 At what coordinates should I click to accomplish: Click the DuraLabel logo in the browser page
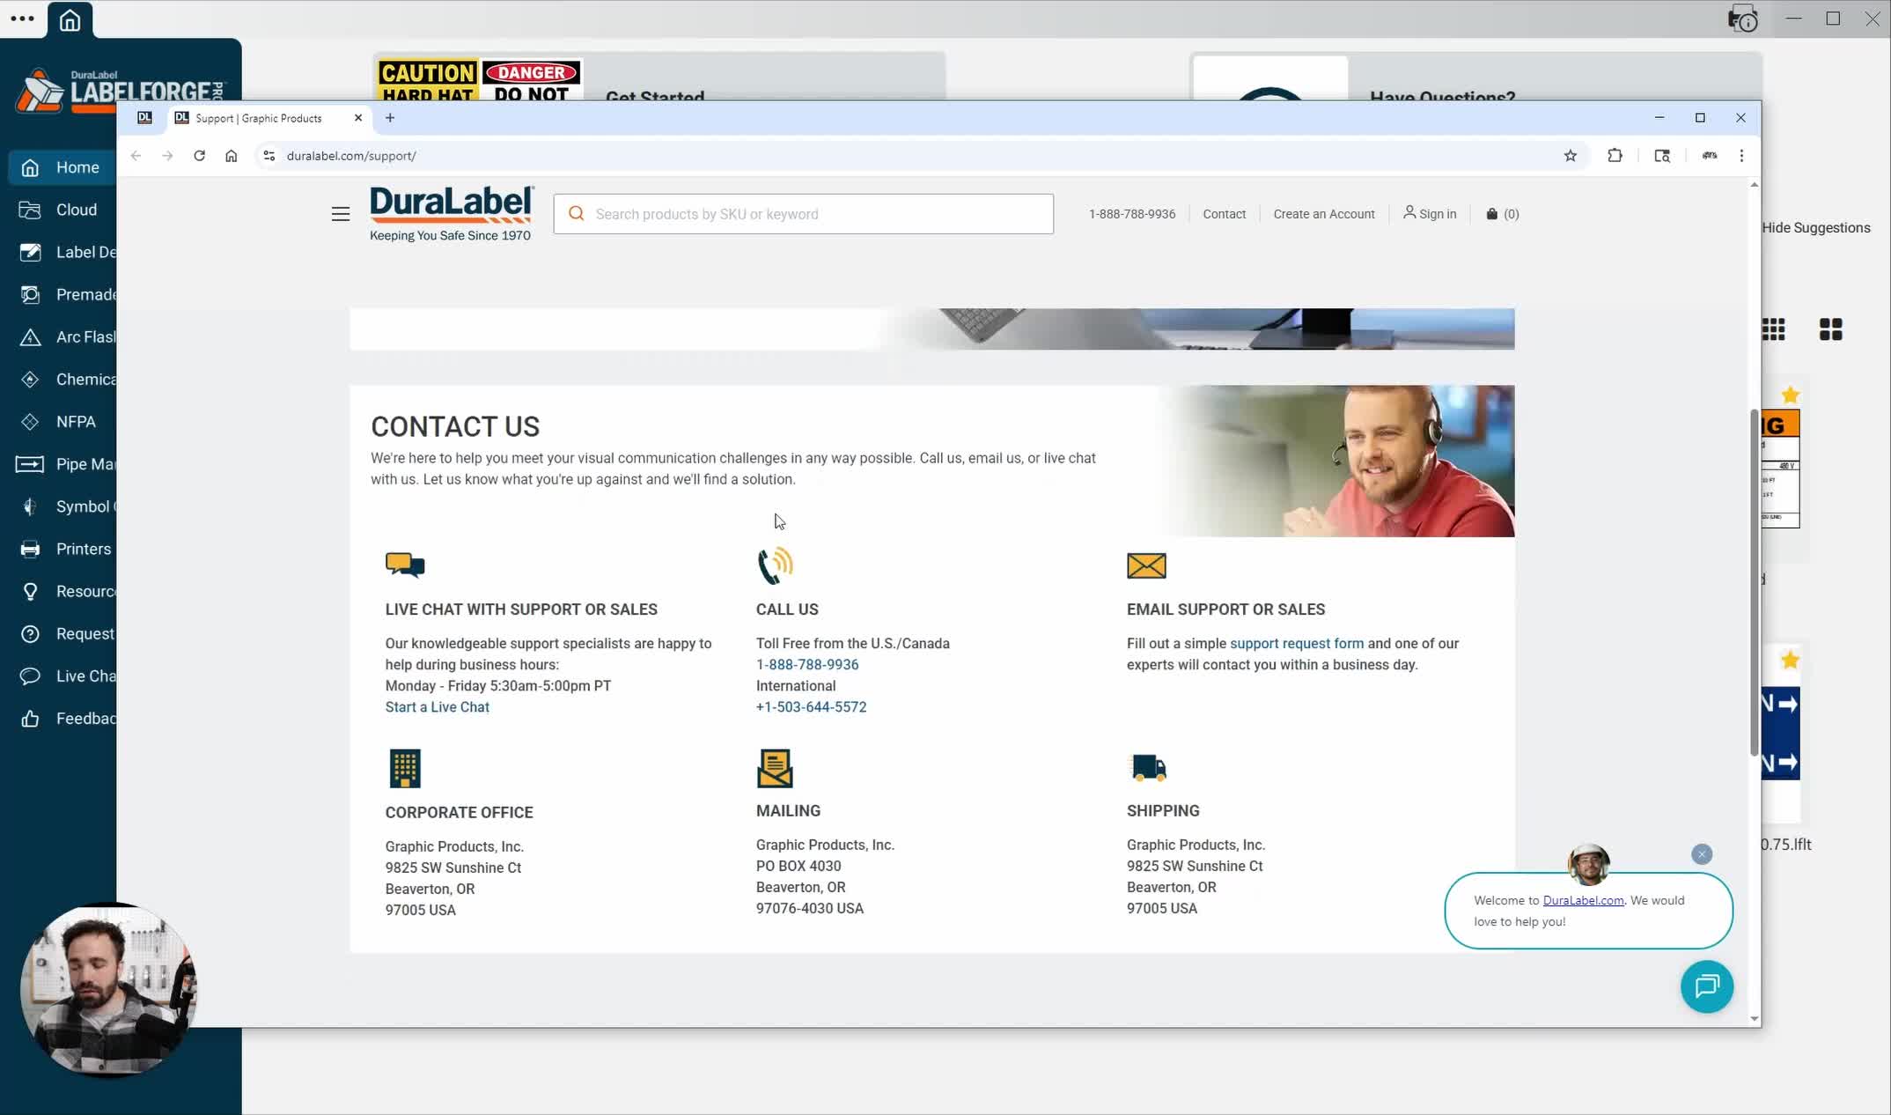tap(451, 213)
